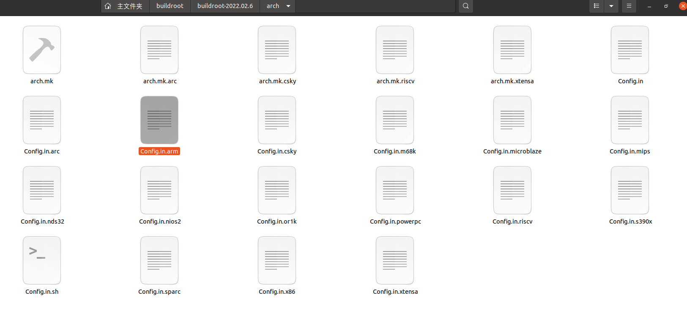687x328 pixels.
Task: Select the Config.in.xtensa file icon
Action: tap(395, 260)
